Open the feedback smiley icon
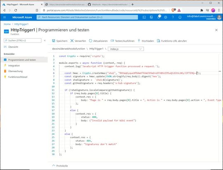 click(x=180, y=17)
